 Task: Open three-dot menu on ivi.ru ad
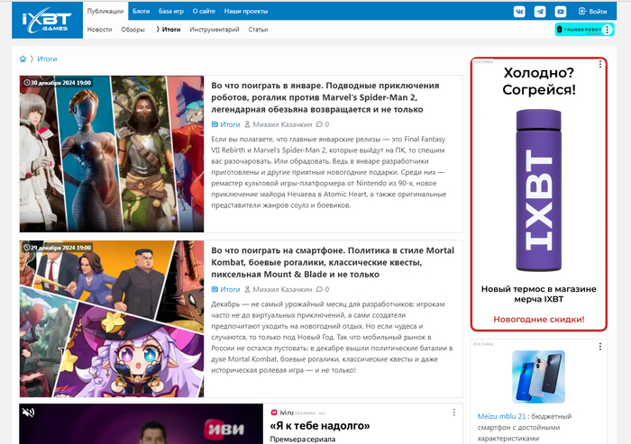tap(454, 412)
